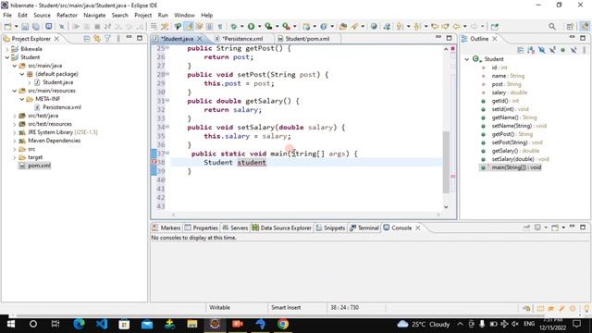Image resolution: width=592 pixels, height=333 pixels.
Task: Open Visual Studio Code from taskbar
Action: (102, 324)
